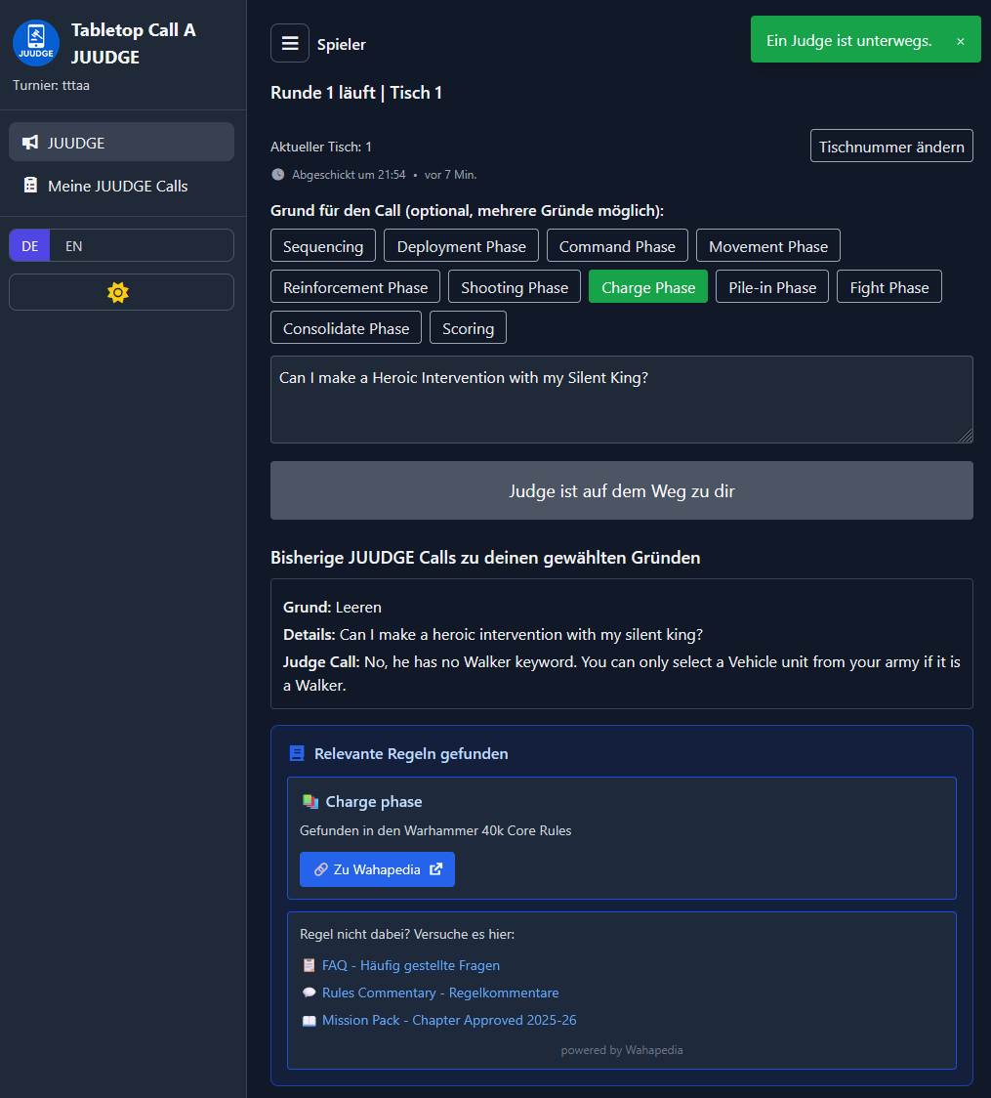Open the hamburger menu next to Spieler

point(289,43)
